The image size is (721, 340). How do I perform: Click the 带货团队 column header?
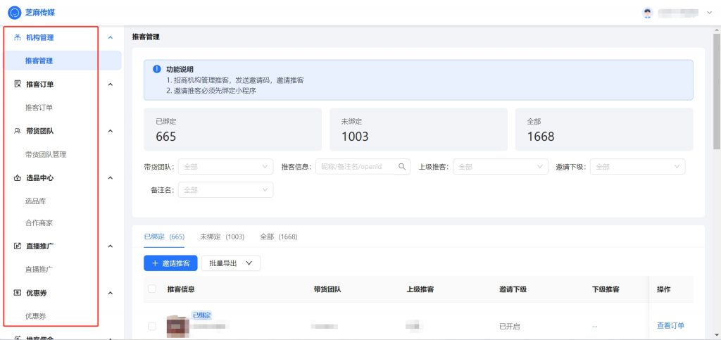pyautogui.click(x=327, y=289)
